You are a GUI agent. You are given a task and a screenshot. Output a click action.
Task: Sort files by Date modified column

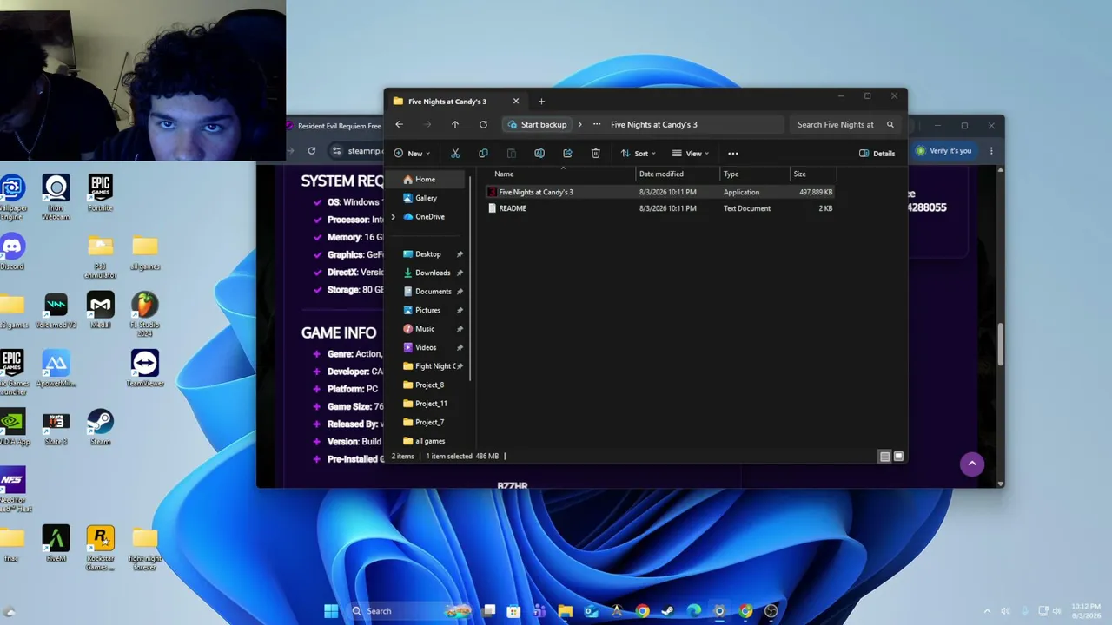[x=678, y=174]
